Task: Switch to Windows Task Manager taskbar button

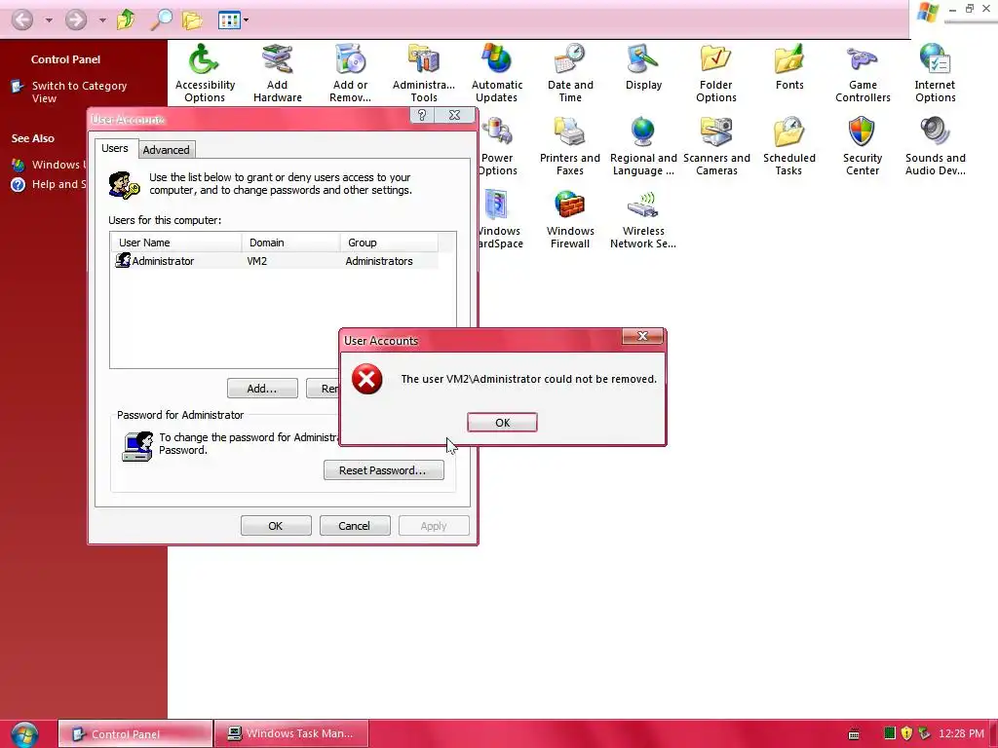Action: click(291, 734)
